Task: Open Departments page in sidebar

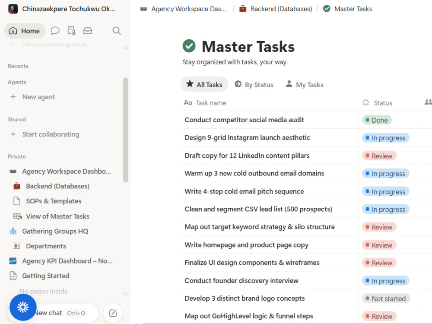Action: pos(46,246)
